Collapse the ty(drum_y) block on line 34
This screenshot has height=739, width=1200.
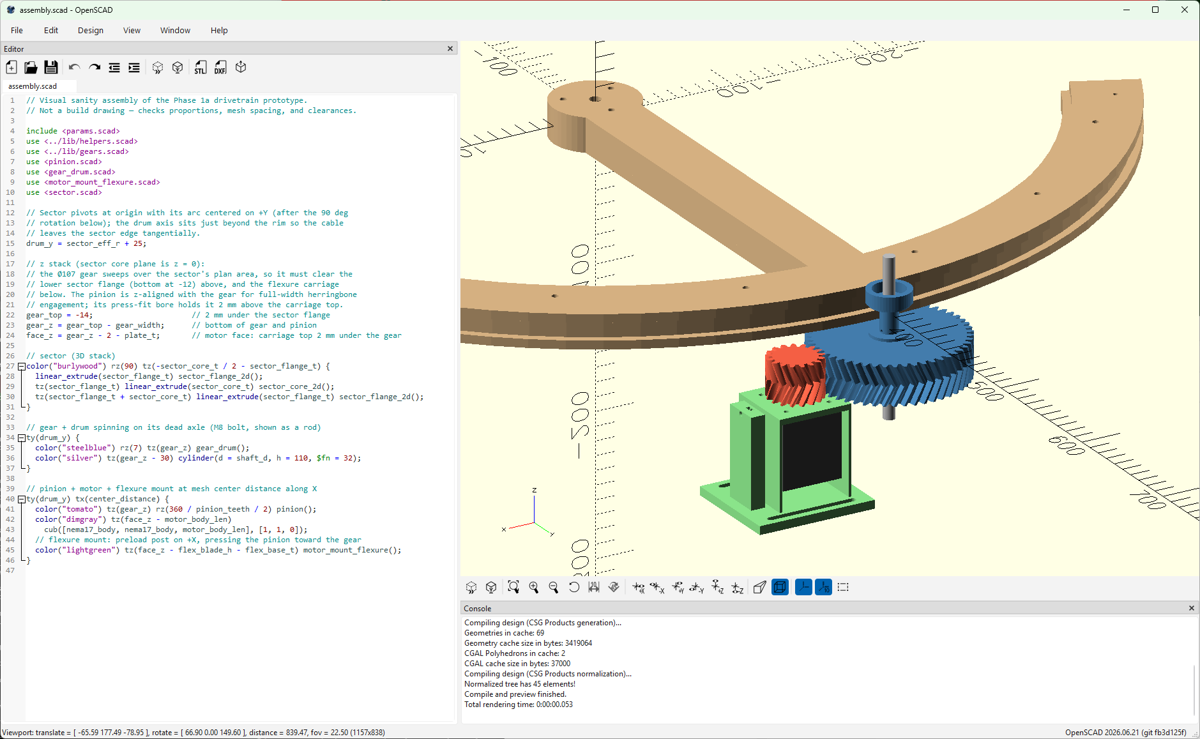(x=22, y=438)
